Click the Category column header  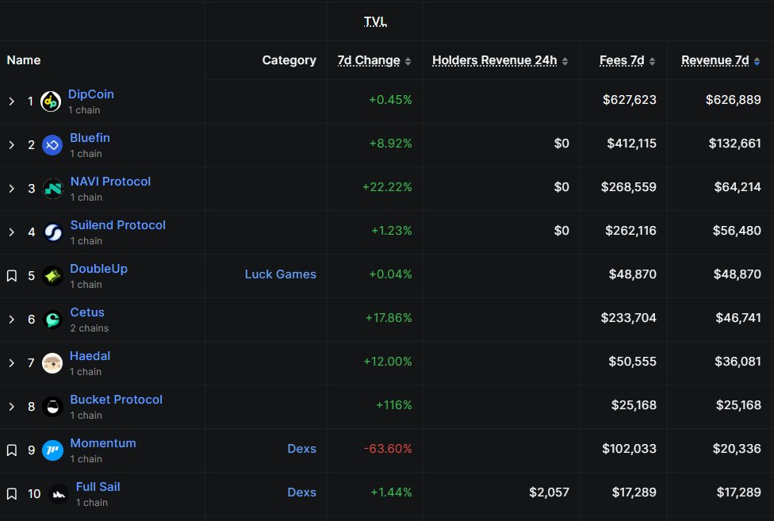pos(289,60)
